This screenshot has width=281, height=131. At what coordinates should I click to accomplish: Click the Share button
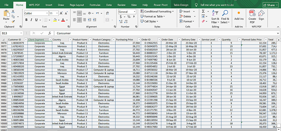271,5
